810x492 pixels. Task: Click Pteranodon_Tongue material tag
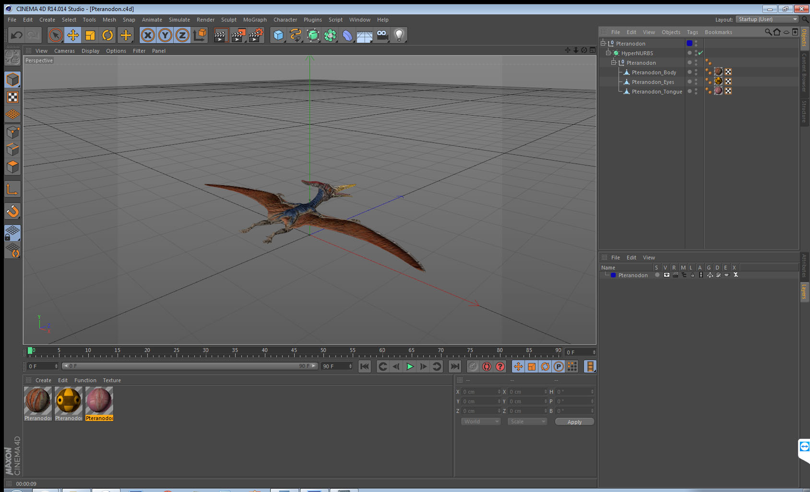tap(718, 91)
